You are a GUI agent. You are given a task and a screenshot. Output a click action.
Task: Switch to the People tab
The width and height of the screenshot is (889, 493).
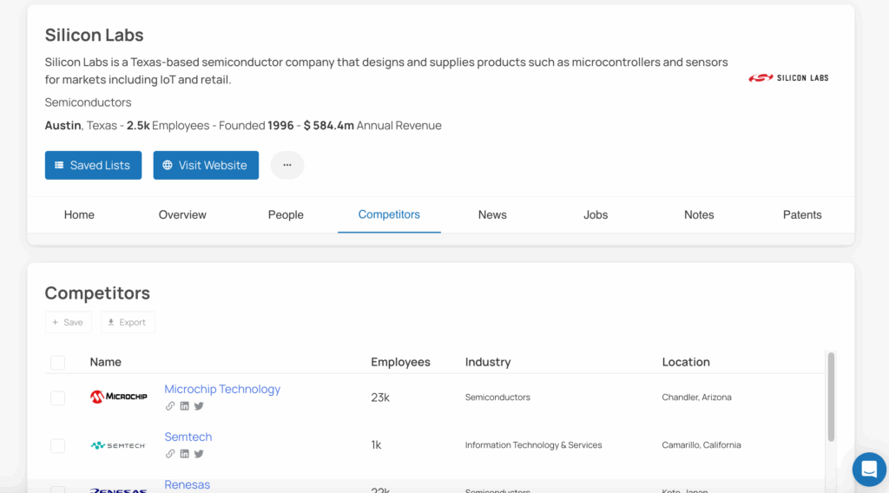(286, 215)
